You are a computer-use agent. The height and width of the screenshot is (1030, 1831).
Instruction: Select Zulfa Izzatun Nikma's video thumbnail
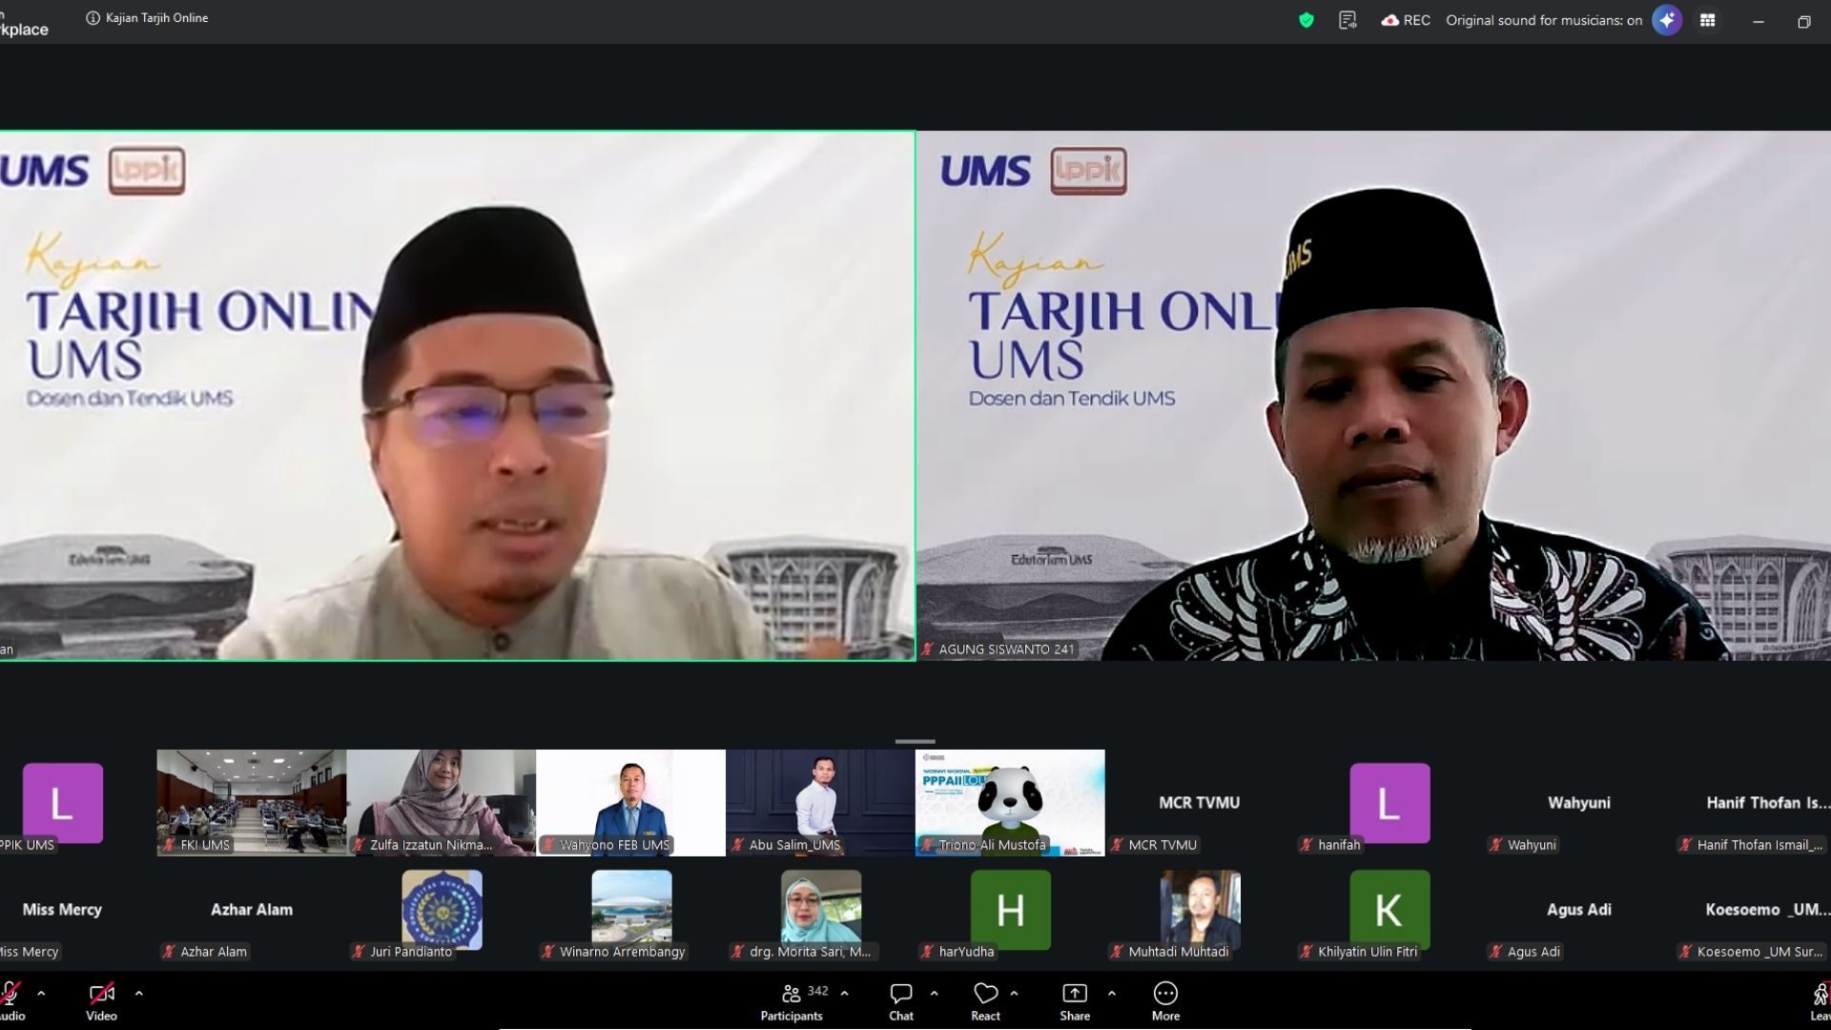(442, 803)
